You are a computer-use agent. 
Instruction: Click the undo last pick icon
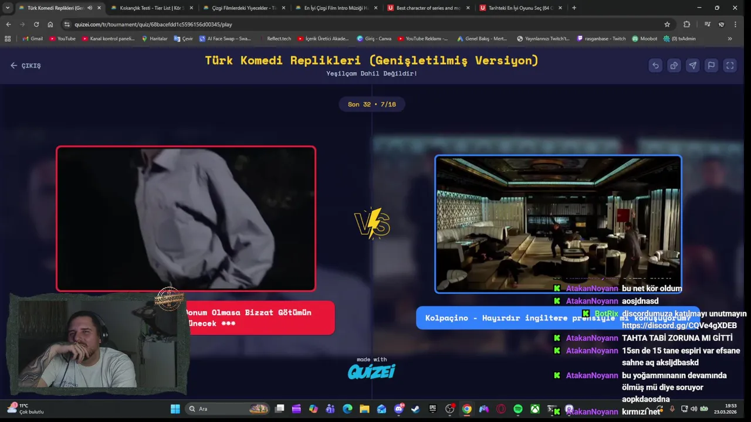655,66
